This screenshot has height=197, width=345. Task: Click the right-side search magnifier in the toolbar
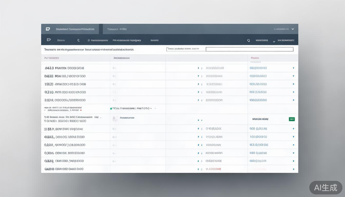(248, 40)
